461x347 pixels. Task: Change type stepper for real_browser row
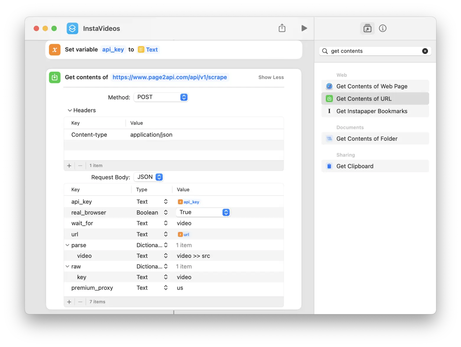166,212
